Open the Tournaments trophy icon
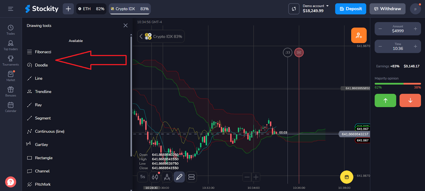The height and width of the screenshot is (191, 425). coord(11,61)
